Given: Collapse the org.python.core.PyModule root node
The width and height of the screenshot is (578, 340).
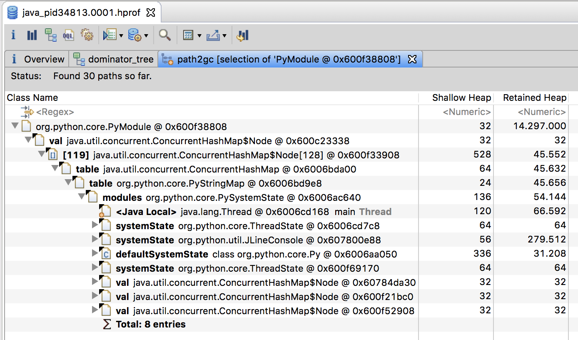Looking at the screenshot, I should 15,126.
